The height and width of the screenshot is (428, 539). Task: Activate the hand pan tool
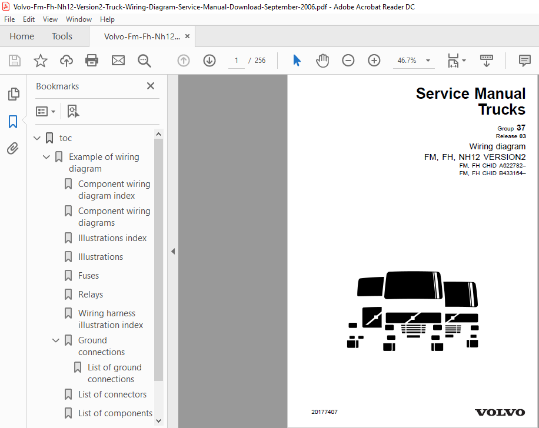coord(322,61)
